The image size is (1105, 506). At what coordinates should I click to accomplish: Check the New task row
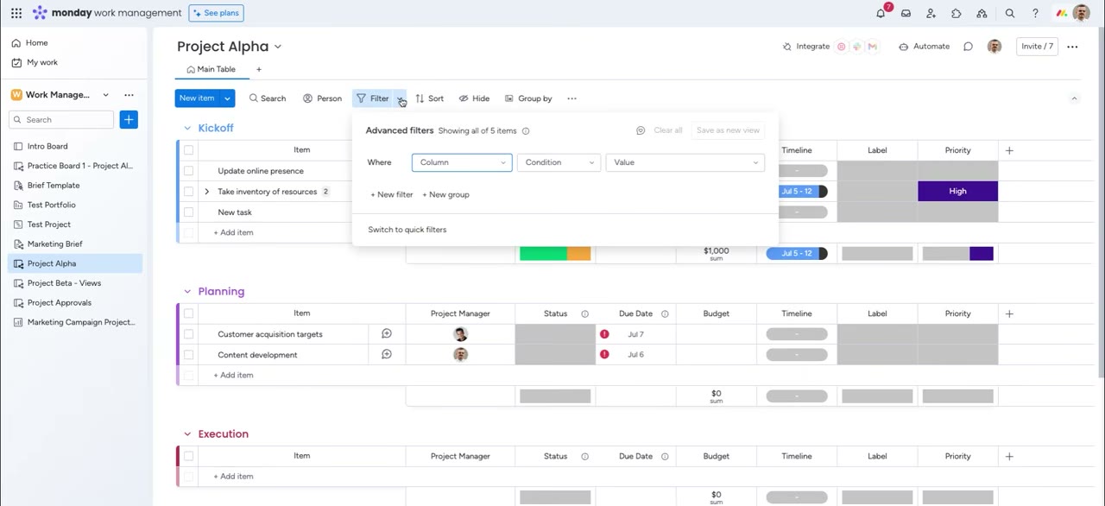tap(188, 212)
